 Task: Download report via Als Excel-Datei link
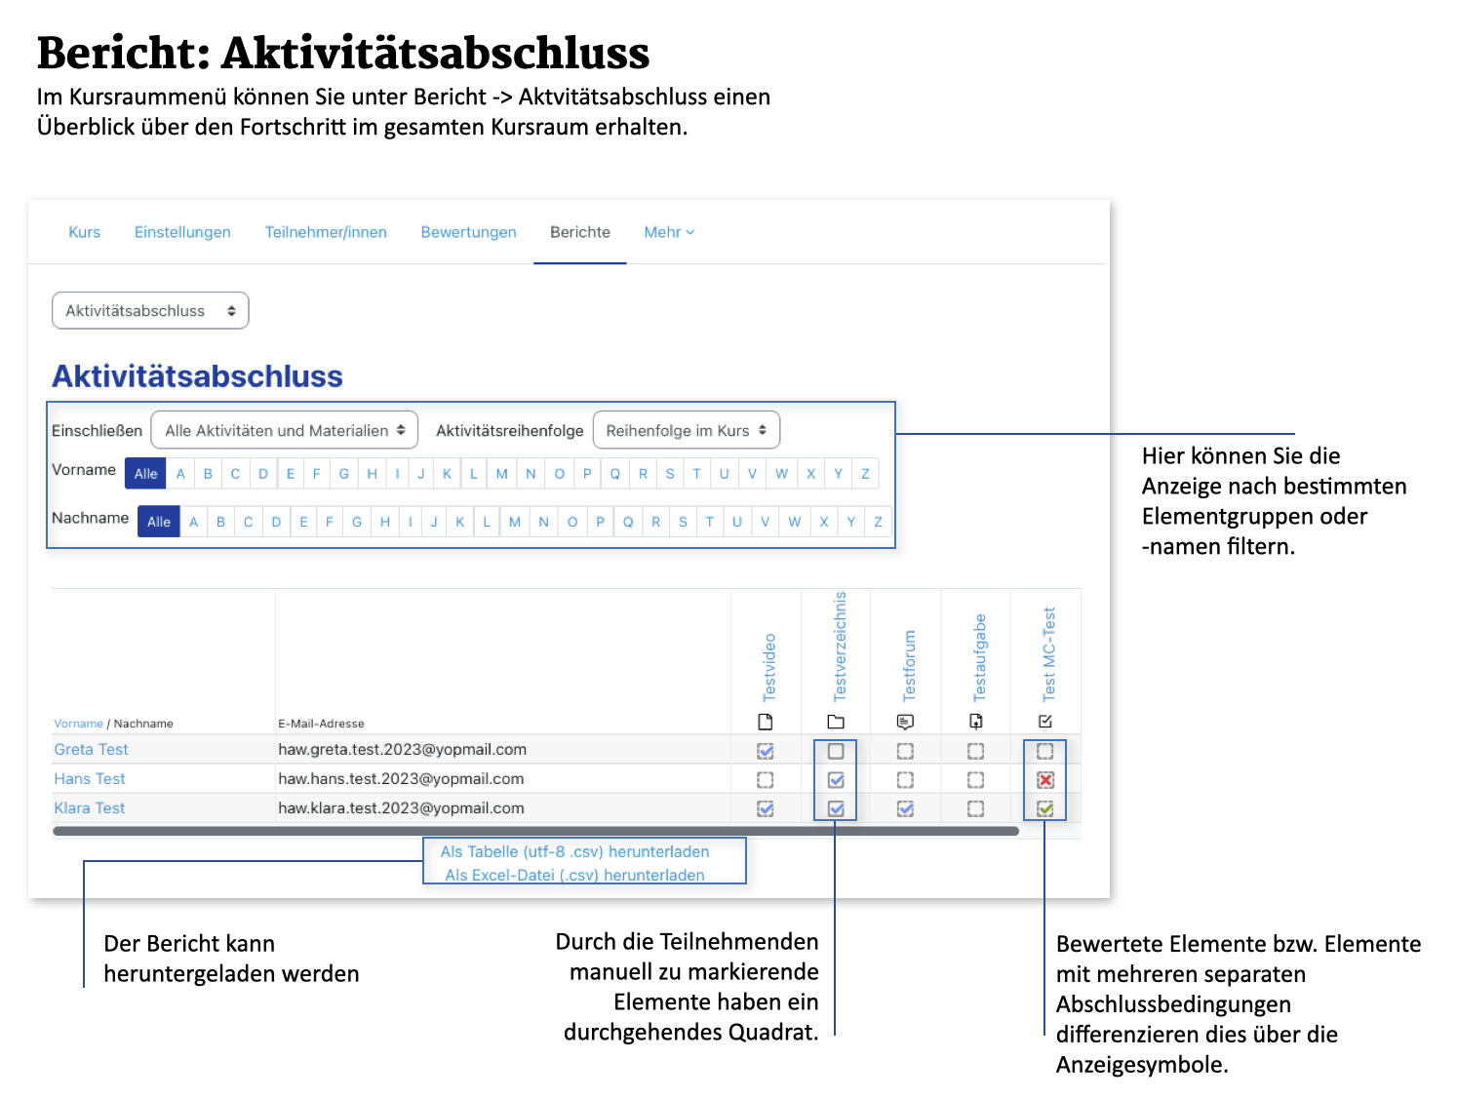pyautogui.click(x=574, y=875)
